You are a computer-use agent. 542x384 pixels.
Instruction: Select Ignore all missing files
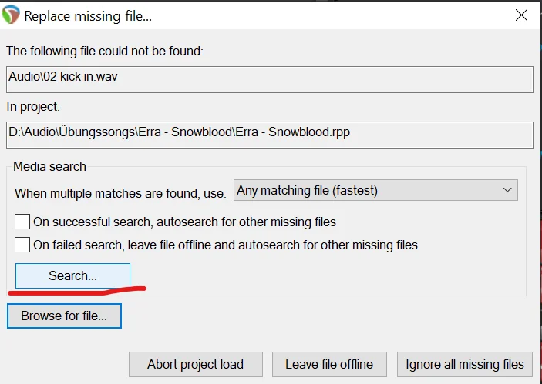tap(465, 364)
